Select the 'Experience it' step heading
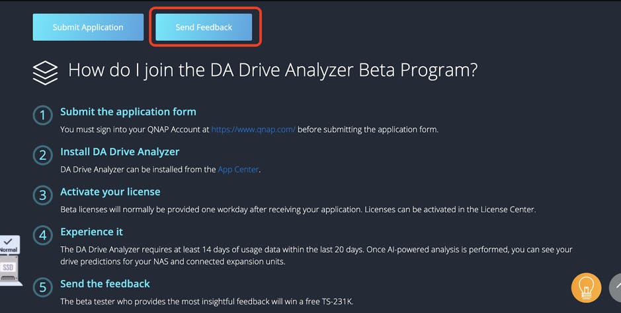Image resolution: width=621 pixels, height=313 pixels. 91,232
